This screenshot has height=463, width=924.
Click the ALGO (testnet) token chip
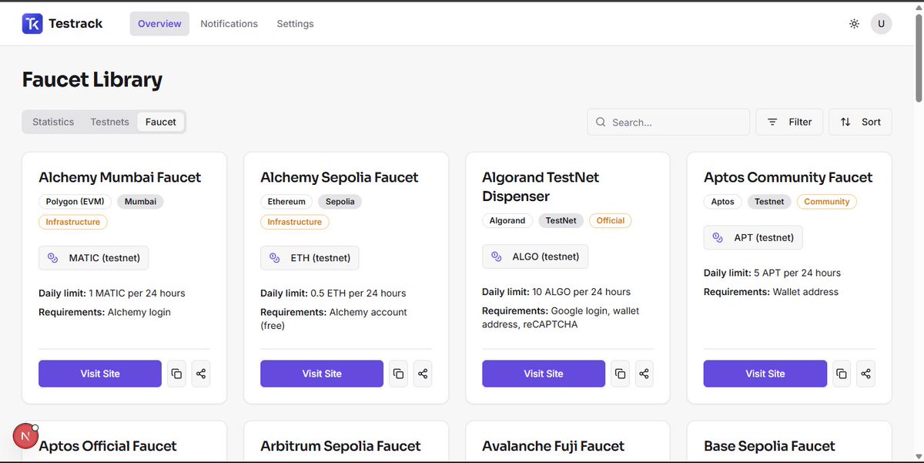[535, 257]
